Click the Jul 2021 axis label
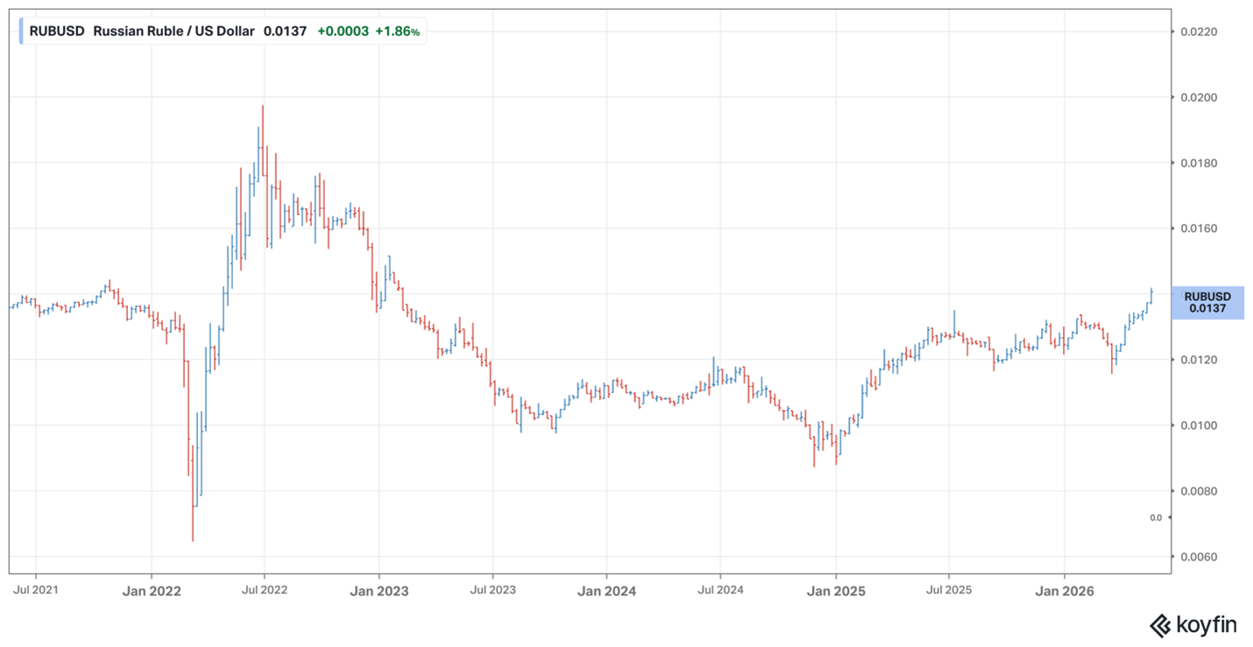Image resolution: width=1253 pixels, height=647 pixels. (36, 591)
